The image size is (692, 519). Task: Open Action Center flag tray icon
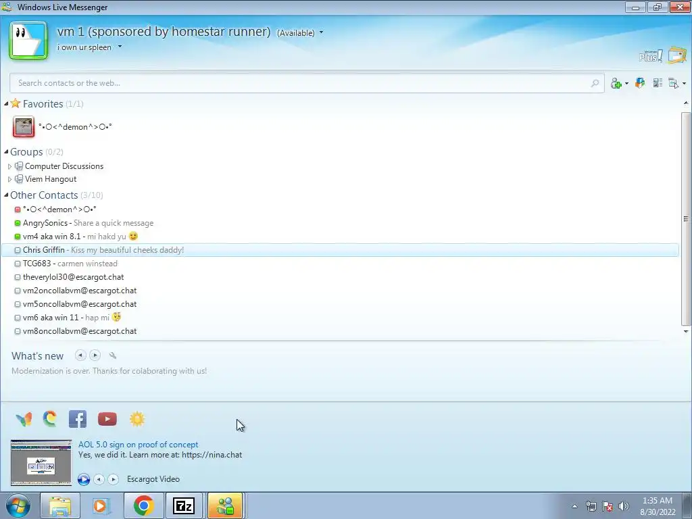pyautogui.click(x=608, y=506)
